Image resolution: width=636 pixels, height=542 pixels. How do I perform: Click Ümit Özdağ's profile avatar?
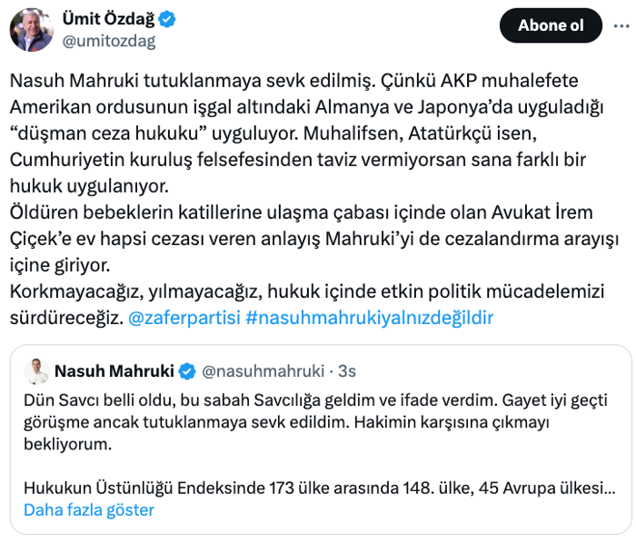coord(32,30)
